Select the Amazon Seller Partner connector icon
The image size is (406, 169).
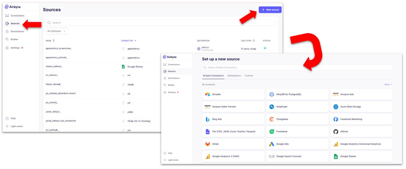pyautogui.click(x=208, y=107)
